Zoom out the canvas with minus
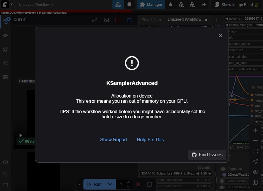263x191 pixels. tap(255, 141)
